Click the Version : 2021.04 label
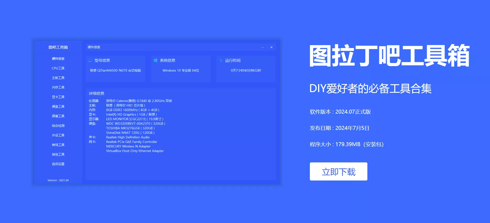This screenshot has width=490, height=223. coord(58,180)
